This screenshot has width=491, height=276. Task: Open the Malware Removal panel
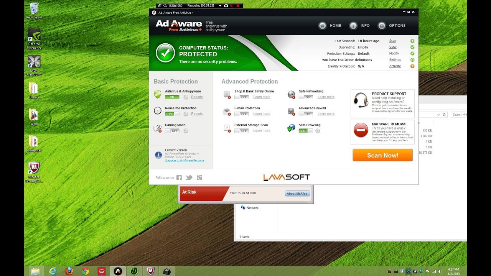click(x=382, y=132)
